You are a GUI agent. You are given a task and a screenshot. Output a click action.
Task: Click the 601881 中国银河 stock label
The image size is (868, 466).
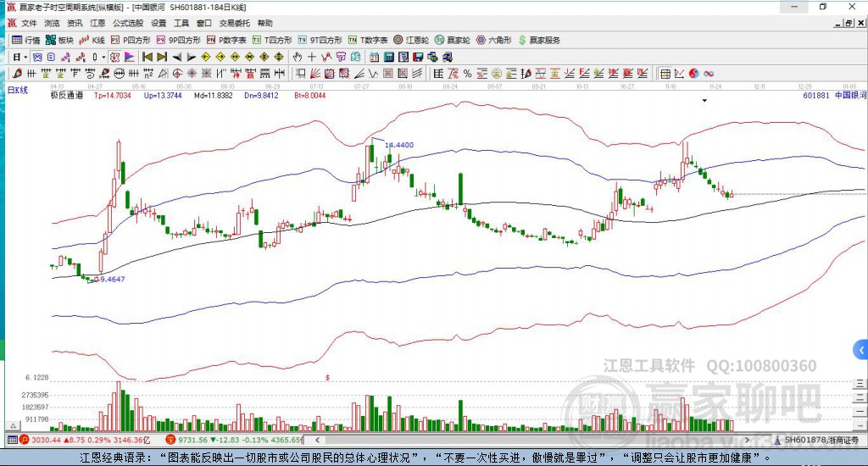[x=834, y=95]
